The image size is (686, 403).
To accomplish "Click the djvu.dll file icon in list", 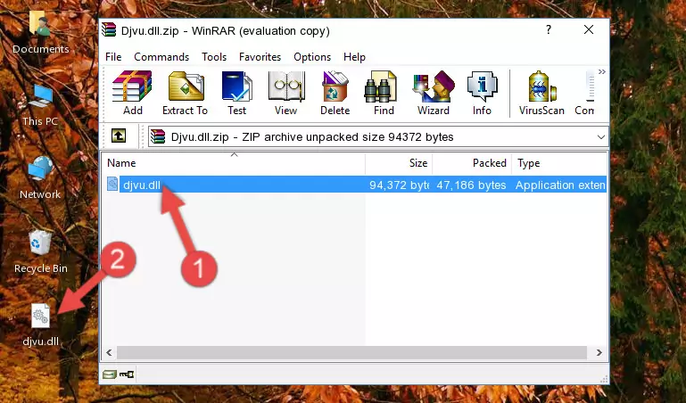I will click(x=112, y=185).
